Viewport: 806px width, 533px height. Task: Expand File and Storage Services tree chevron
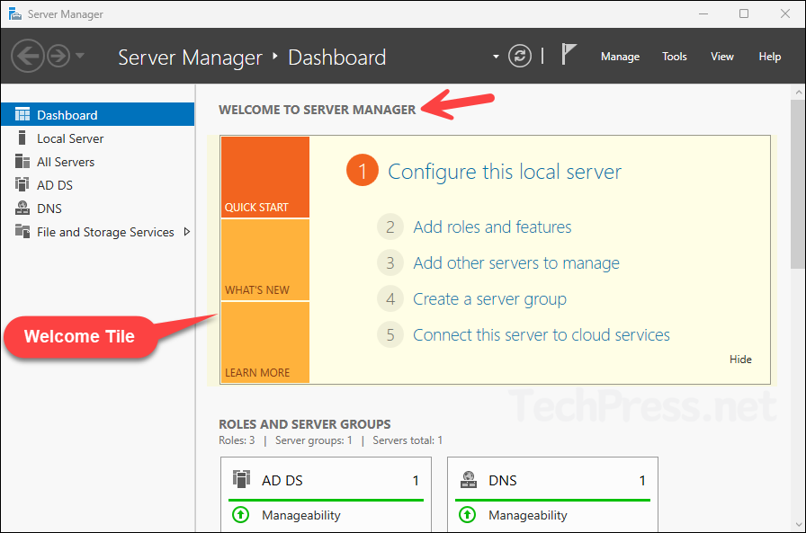click(188, 231)
